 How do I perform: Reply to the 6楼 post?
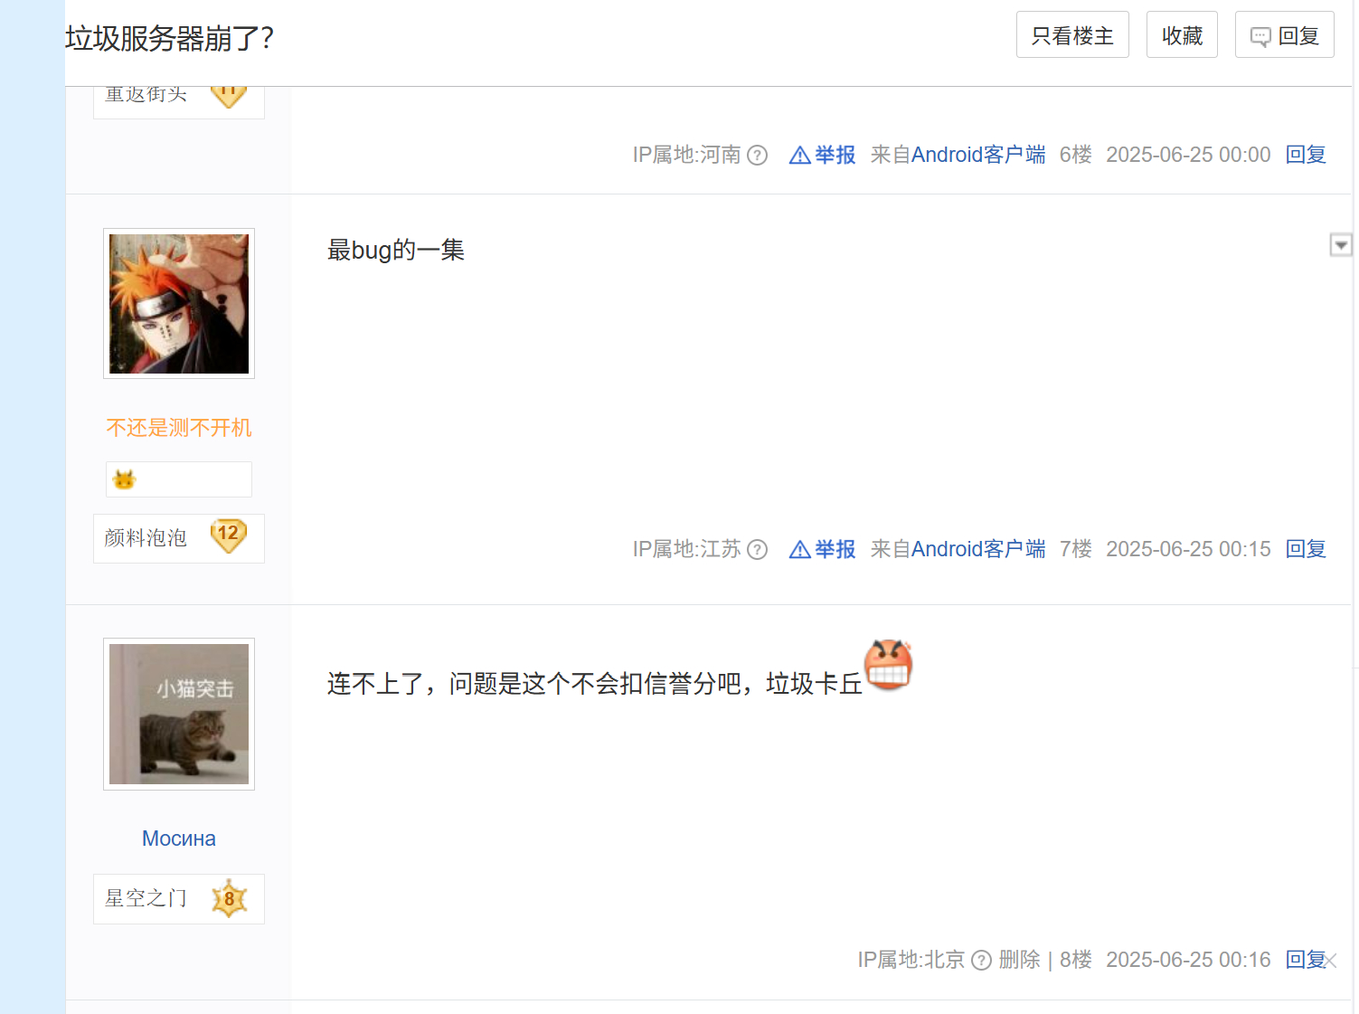pos(1306,155)
